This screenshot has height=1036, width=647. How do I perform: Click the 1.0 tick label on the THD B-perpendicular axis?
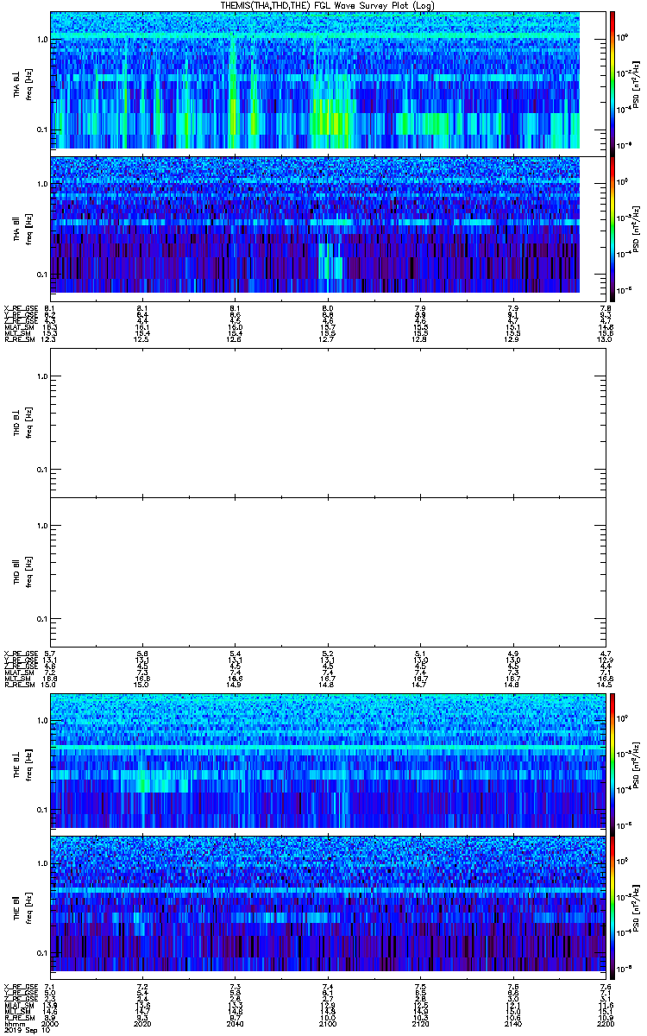tap(41, 376)
